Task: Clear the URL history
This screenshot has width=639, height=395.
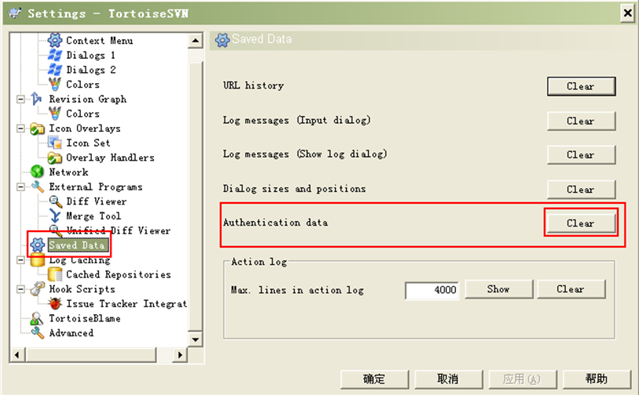Action: (x=581, y=86)
